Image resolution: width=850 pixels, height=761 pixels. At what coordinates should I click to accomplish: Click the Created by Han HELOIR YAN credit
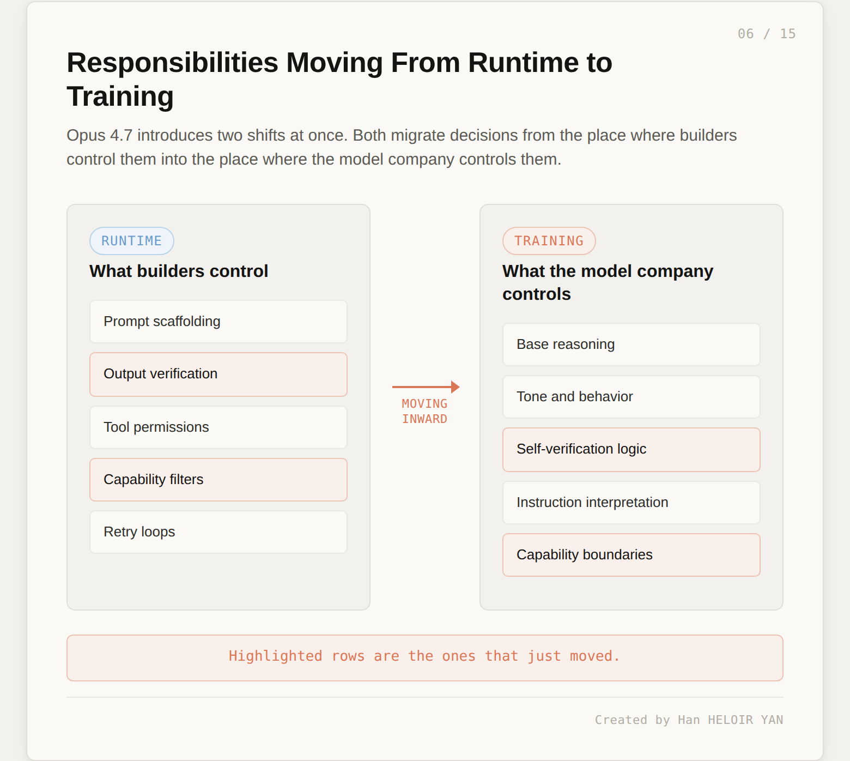689,720
